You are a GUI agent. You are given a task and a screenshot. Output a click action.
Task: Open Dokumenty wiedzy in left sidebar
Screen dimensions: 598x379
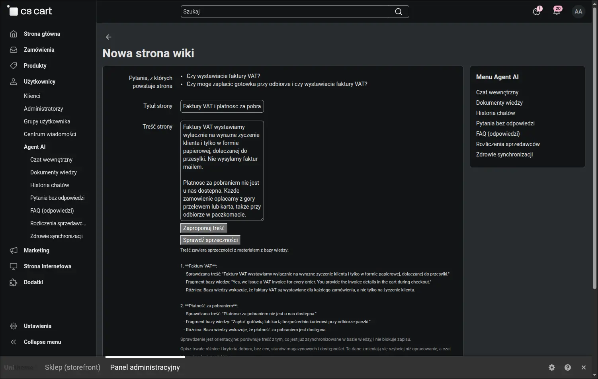[53, 172]
